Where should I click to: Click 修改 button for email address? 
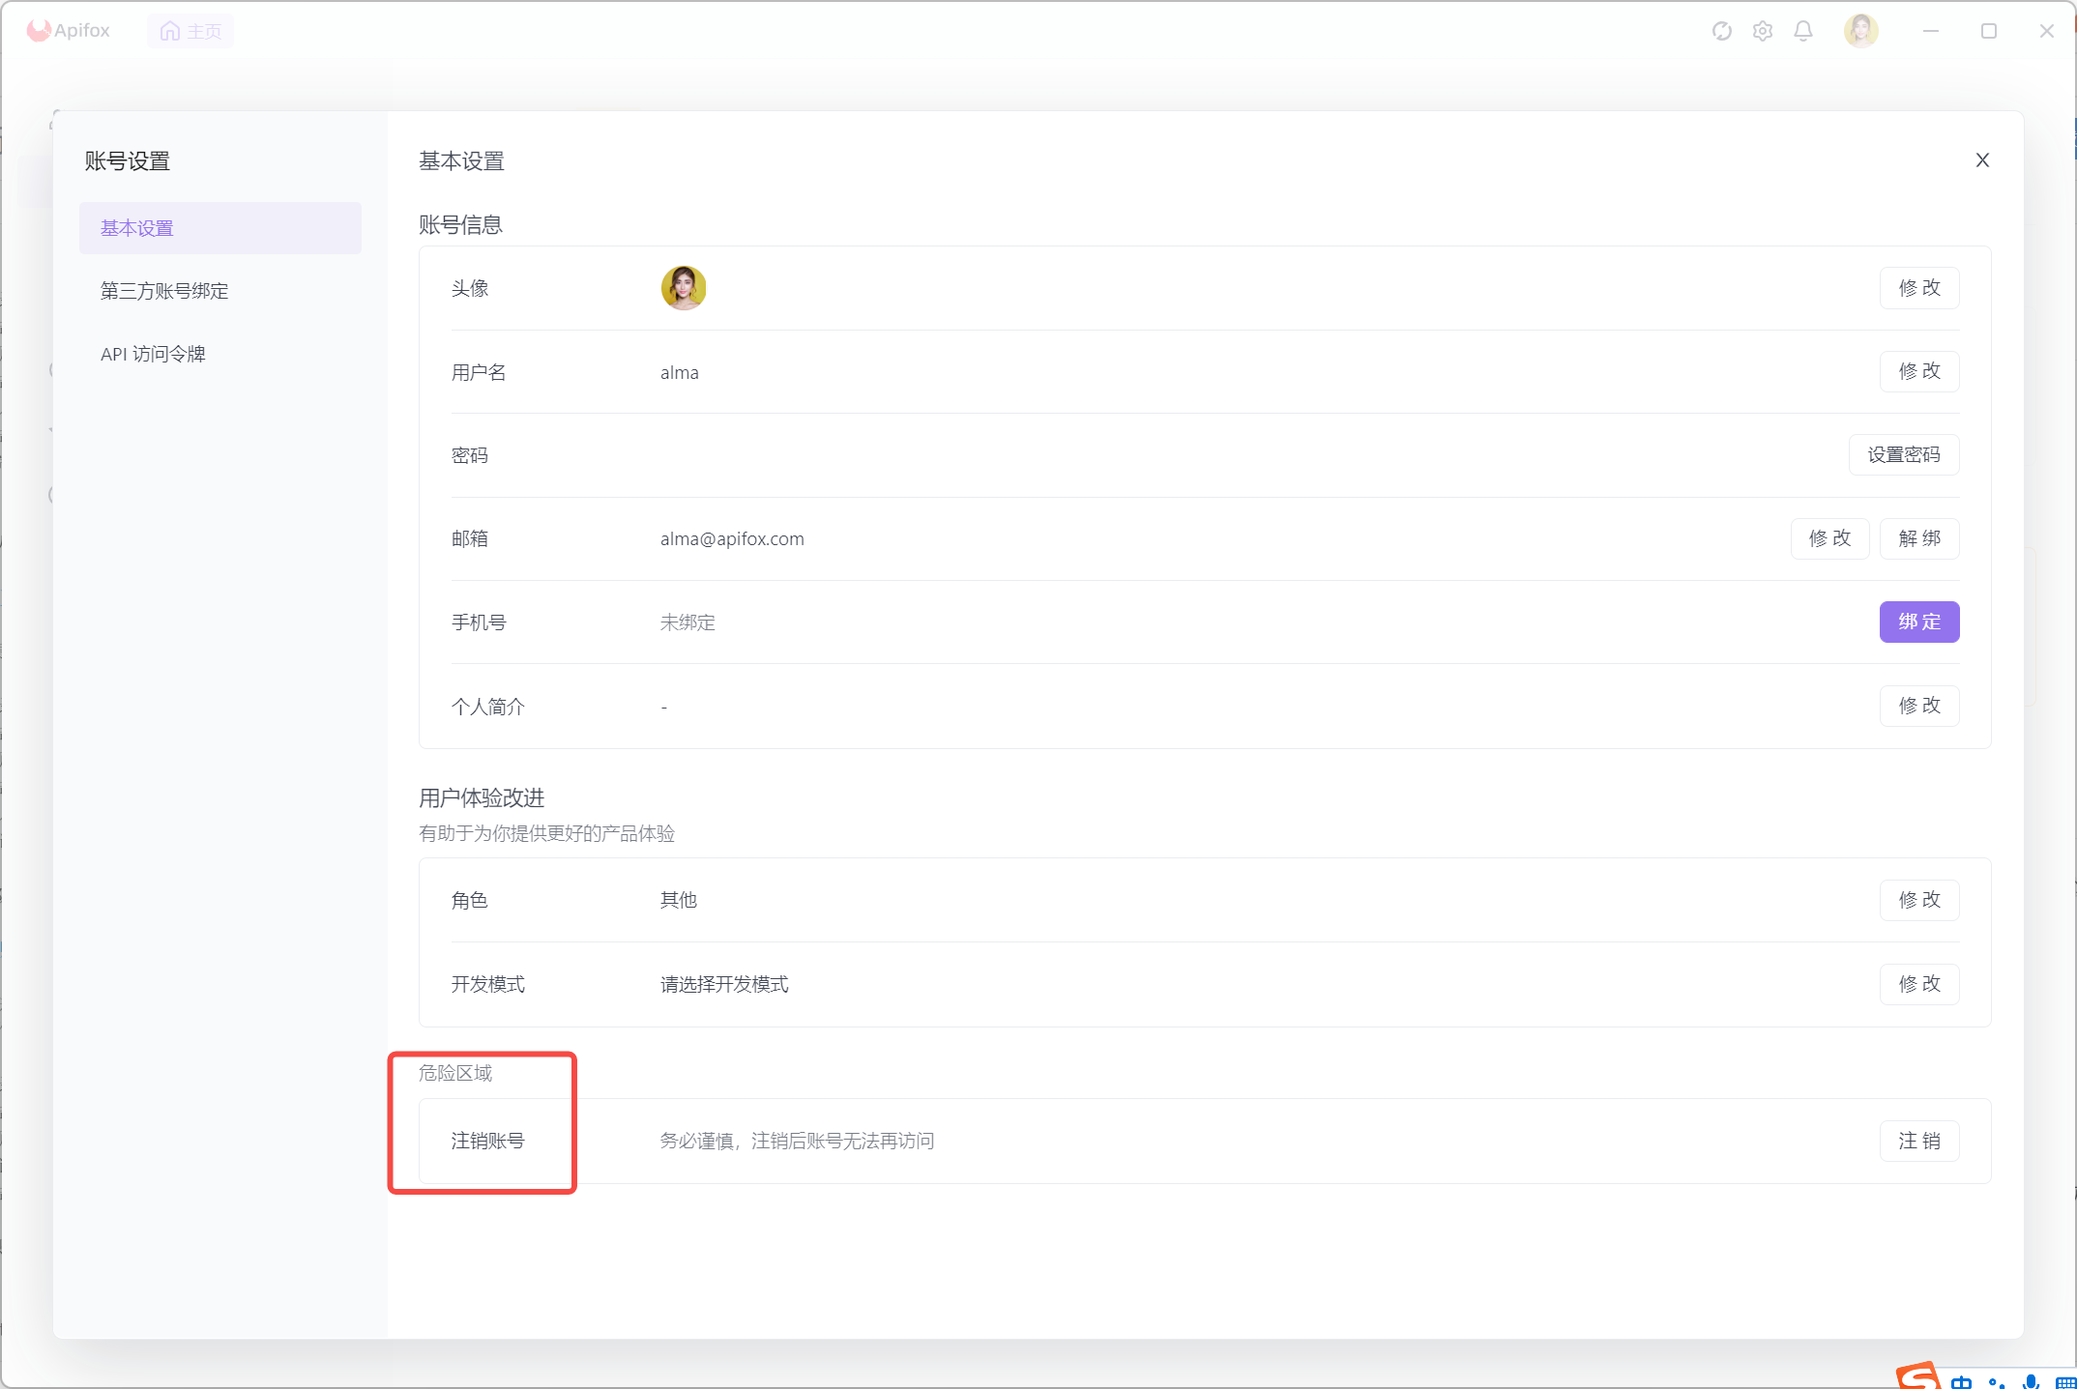[x=1829, y=538]
